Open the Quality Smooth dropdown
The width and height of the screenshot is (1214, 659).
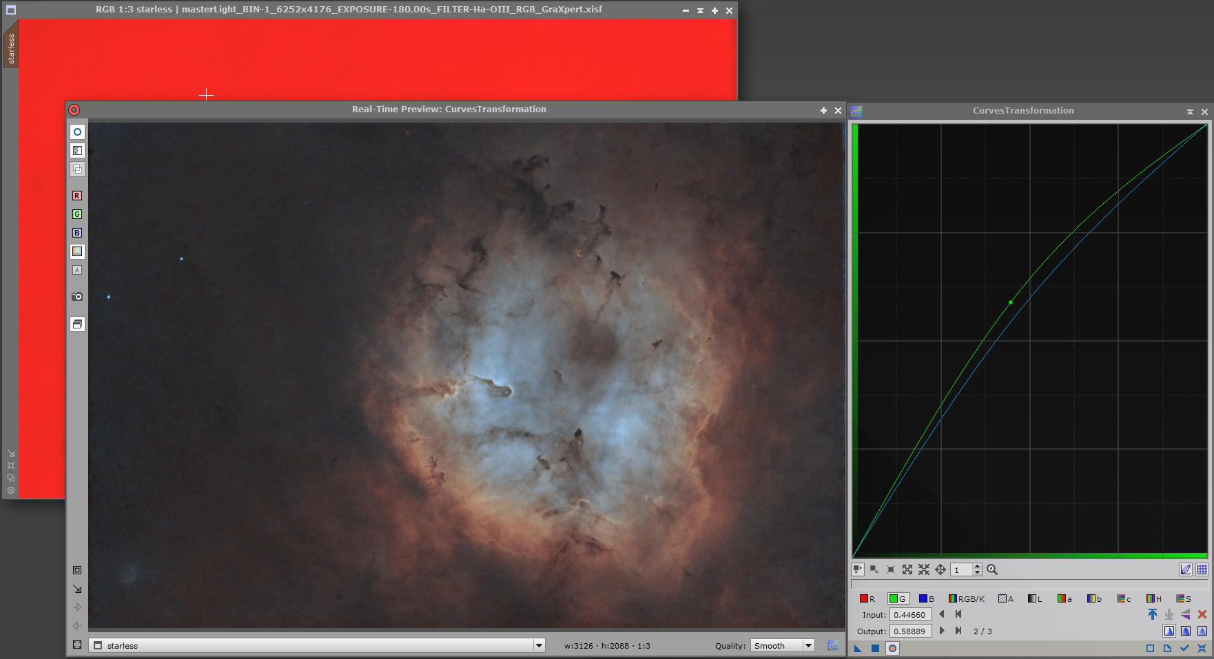[782, 645]
